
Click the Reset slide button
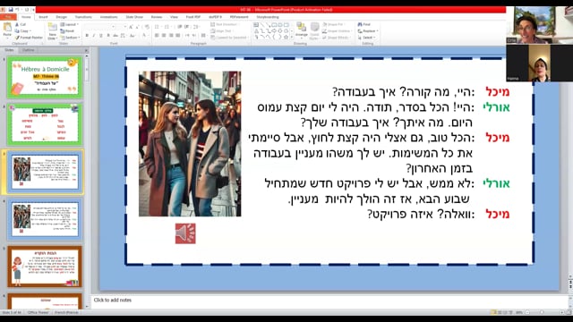[x=68, y=31]
